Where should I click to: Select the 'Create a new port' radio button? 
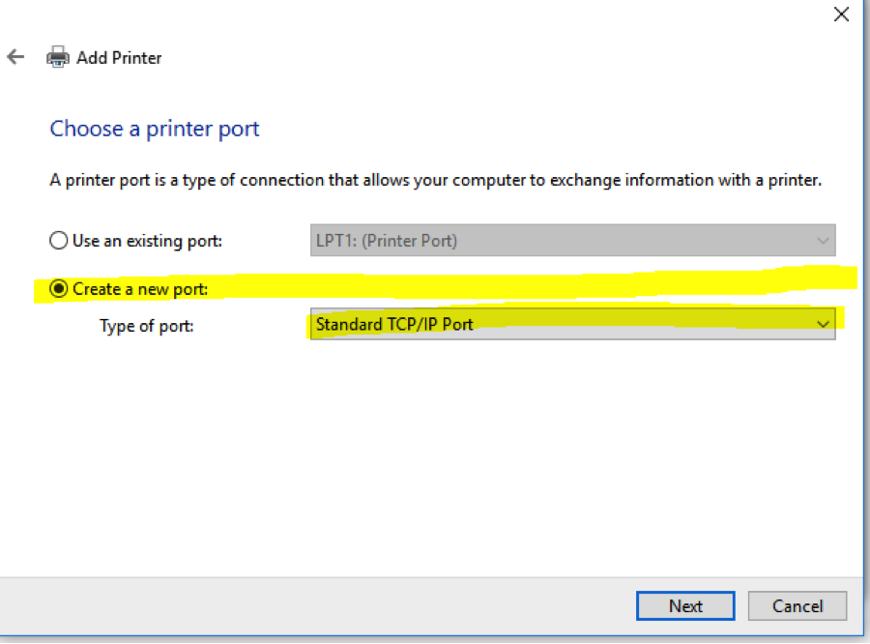59,289
